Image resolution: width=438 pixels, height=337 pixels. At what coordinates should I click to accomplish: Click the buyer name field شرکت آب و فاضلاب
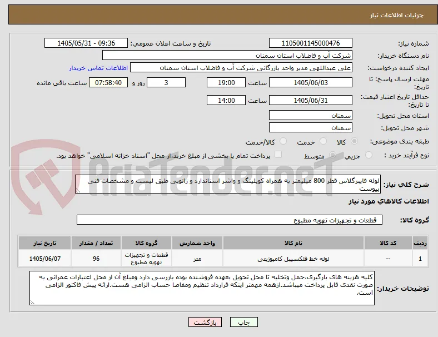[x=227, y=55]
